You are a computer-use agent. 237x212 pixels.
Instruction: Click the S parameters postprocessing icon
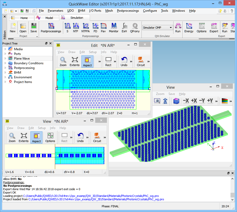tap(67, 28)
